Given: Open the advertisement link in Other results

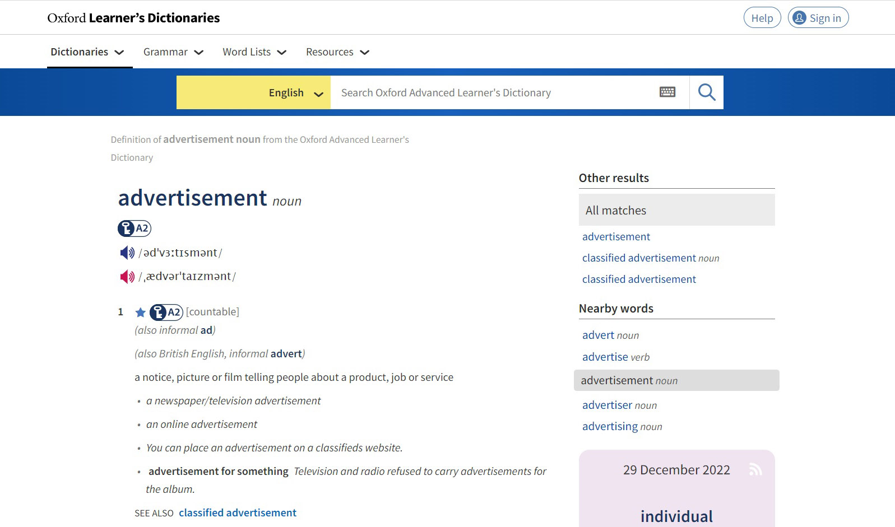Looking at the screenshot, I should pyautogui.click(x=616, y=237).
